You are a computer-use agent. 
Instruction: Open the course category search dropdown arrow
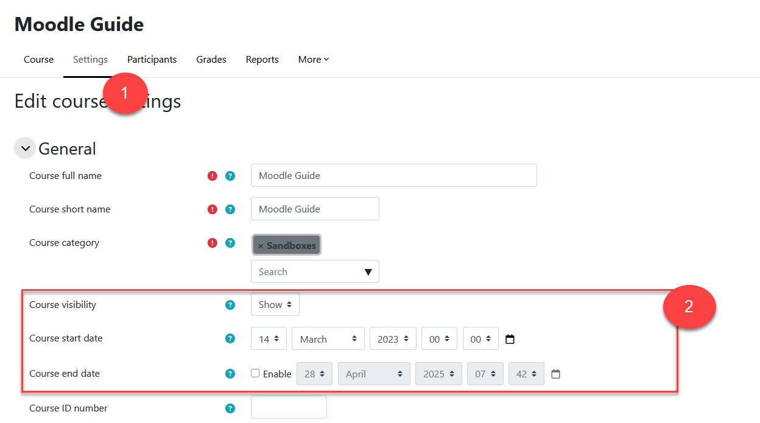coord(368,272)
